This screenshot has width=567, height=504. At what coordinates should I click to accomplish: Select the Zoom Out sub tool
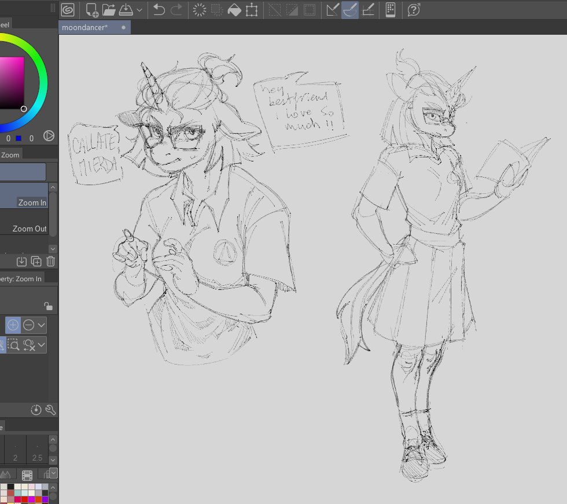24,222
